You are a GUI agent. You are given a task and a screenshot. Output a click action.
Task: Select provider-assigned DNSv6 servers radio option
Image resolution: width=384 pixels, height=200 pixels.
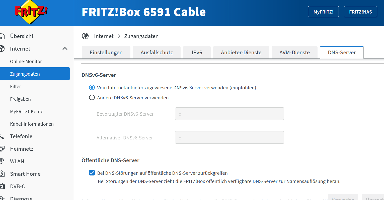[92, 88]
